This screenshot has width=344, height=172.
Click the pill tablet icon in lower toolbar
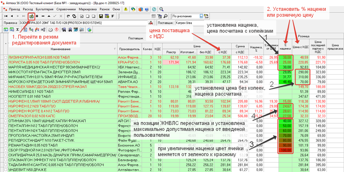50,29
